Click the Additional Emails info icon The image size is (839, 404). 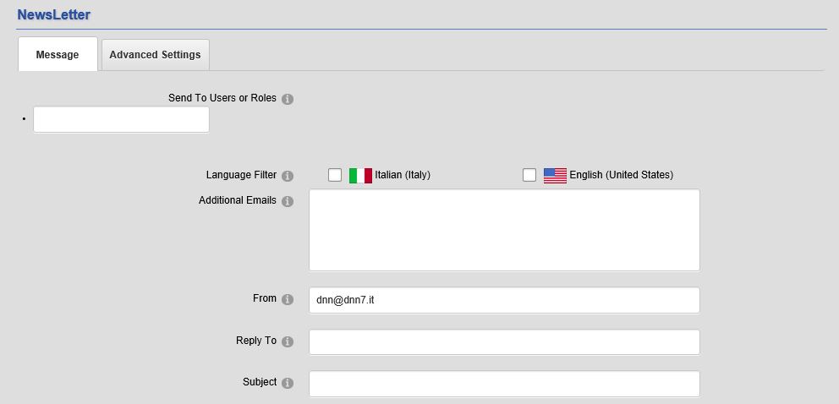point(288,201)
